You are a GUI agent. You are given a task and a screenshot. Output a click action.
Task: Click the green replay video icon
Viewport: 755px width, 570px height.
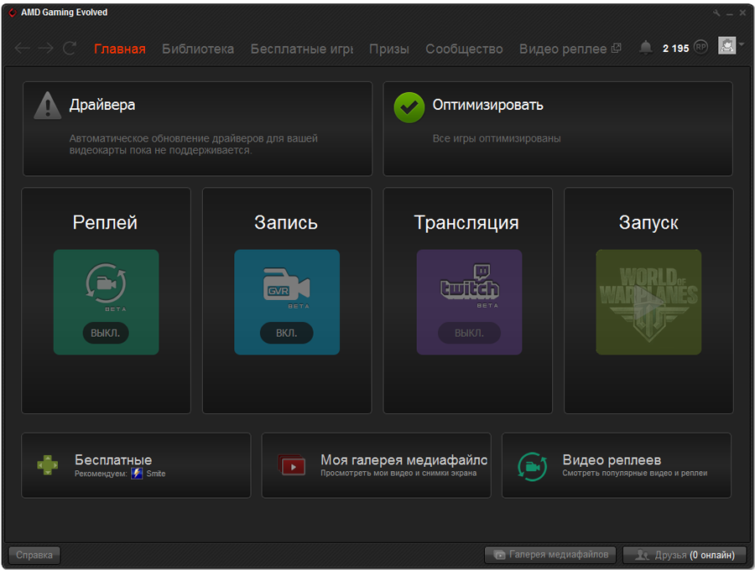[532, 466]
